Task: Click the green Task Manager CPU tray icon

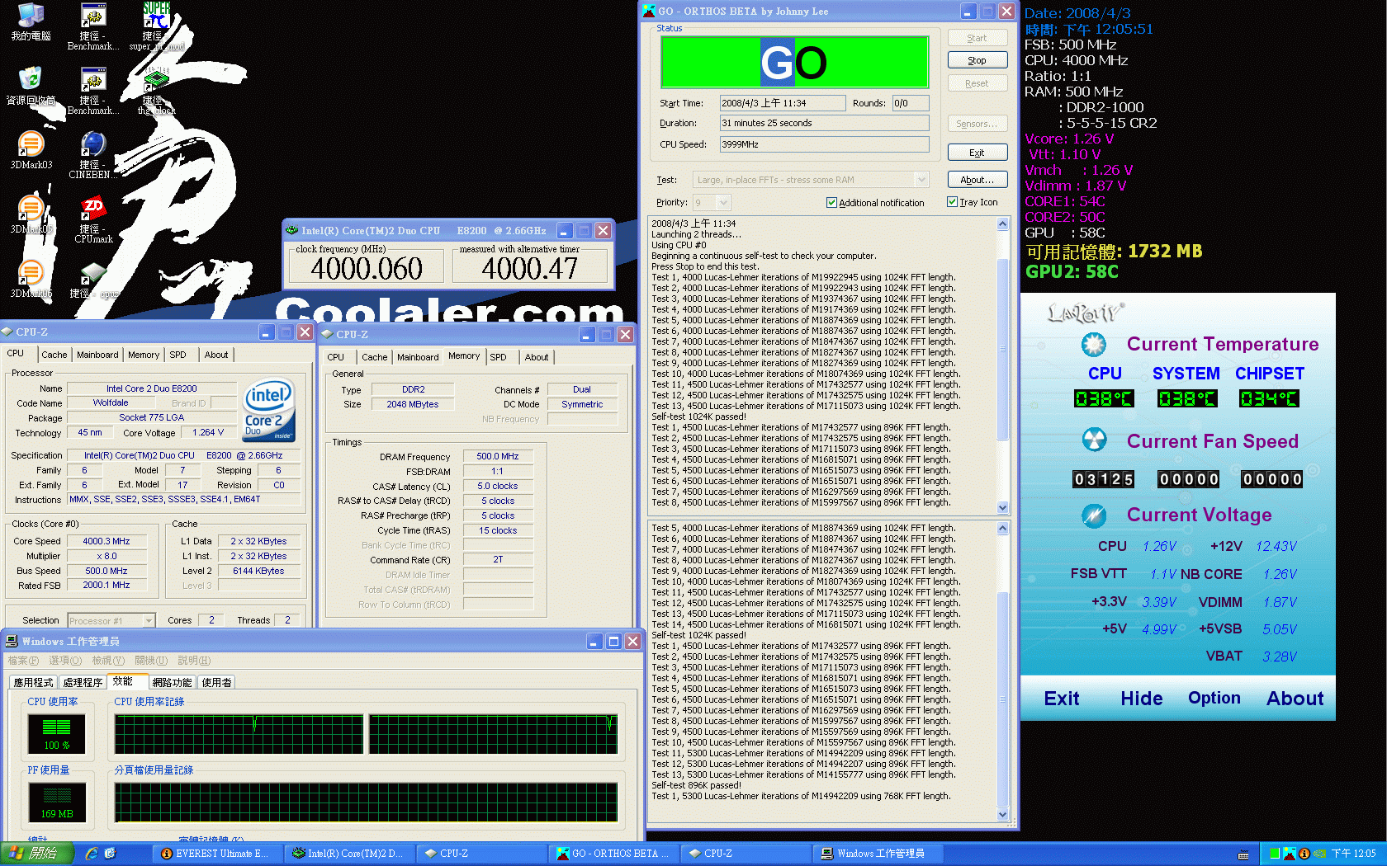Action: pyautogui.click(x=1275, y=854)
